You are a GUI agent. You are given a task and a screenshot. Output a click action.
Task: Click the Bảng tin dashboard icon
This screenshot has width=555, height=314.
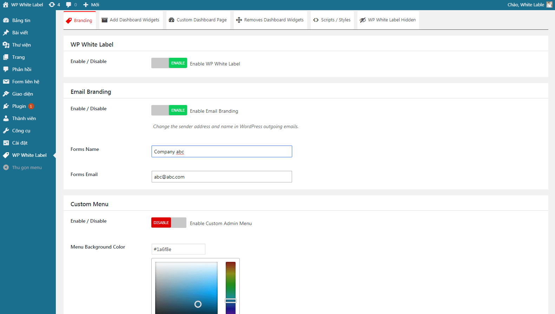(6, 20)
